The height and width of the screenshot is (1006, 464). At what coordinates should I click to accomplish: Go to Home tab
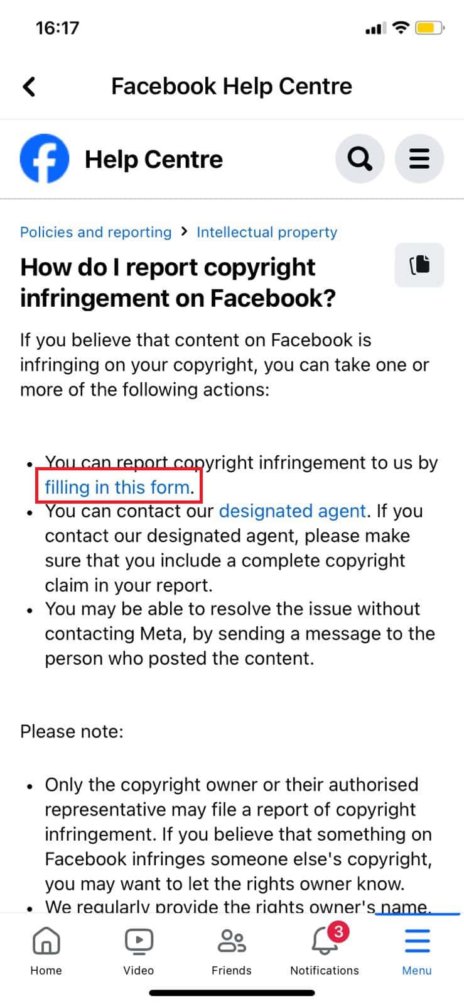point(46,951)
